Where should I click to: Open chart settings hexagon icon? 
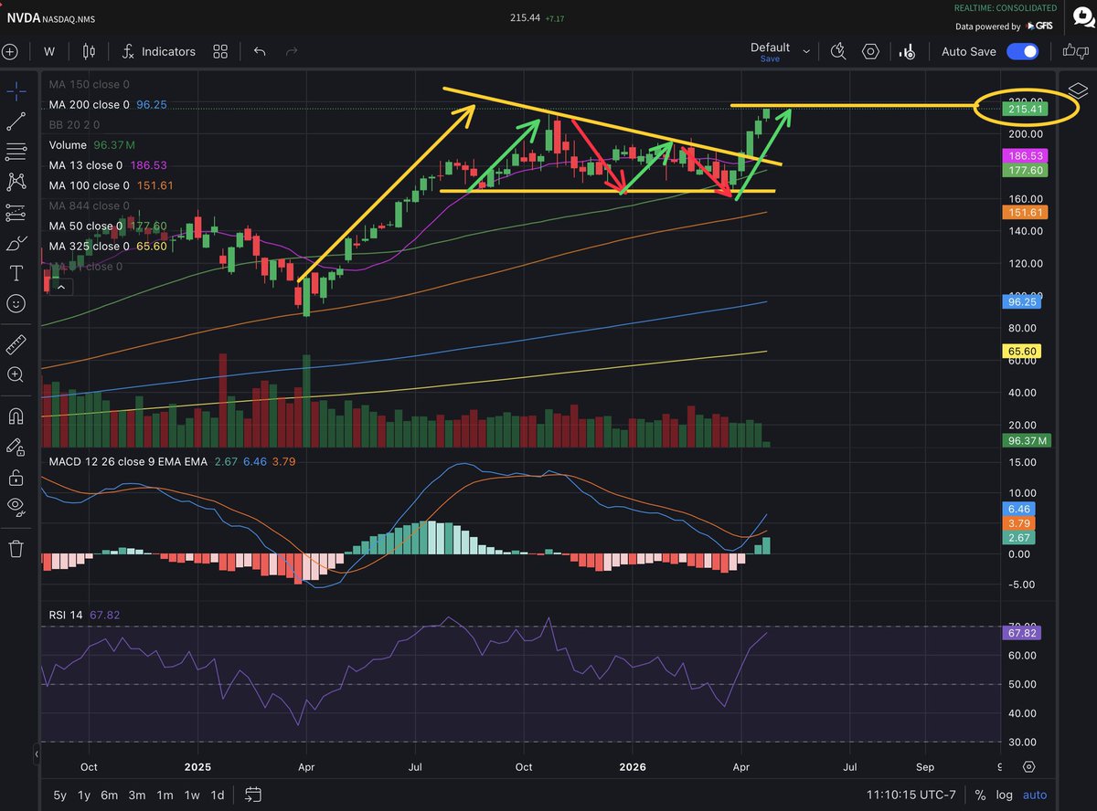(870, 51)
